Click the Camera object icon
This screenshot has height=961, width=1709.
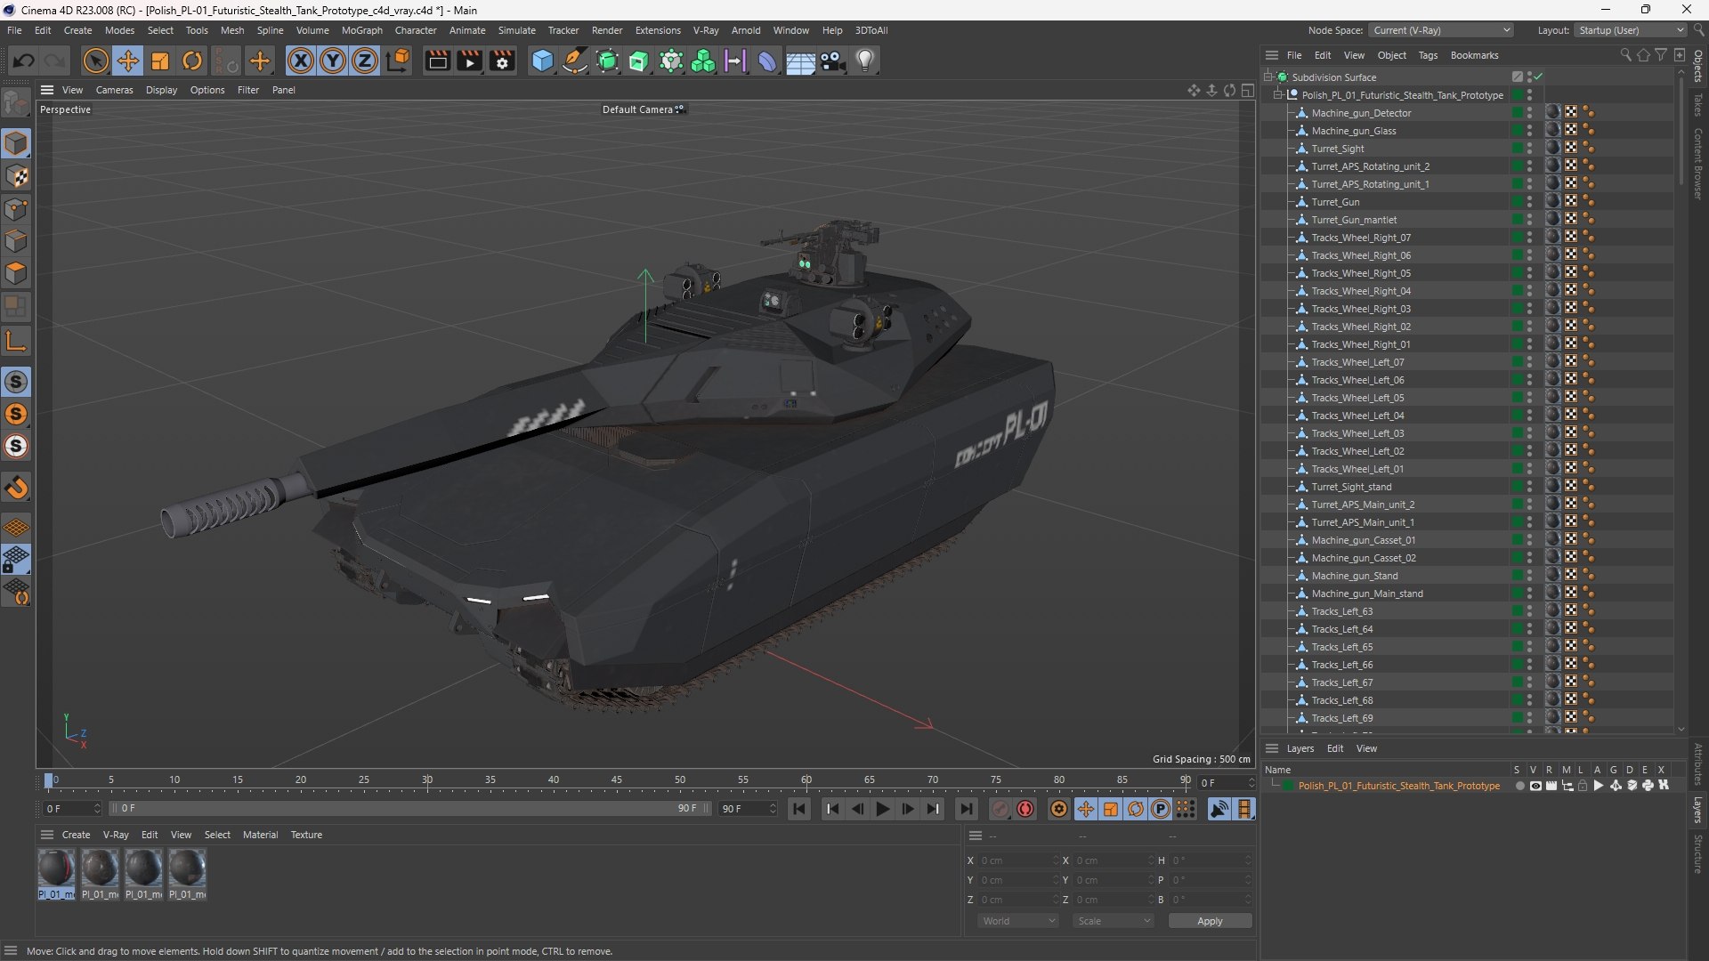pyautogui.click(x=833, y=61)
